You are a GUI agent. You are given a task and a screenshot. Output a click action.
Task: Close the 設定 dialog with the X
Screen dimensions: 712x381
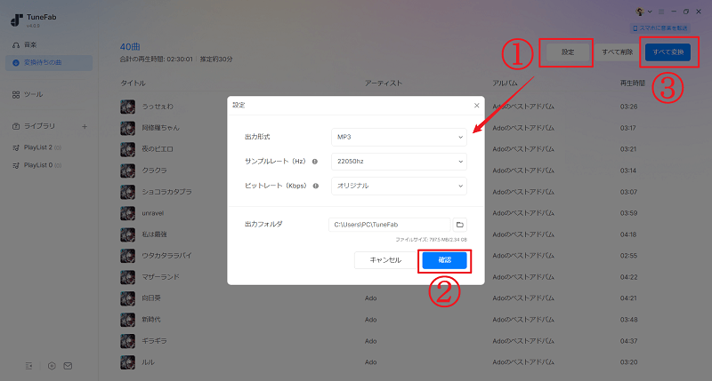coord(476,106)
